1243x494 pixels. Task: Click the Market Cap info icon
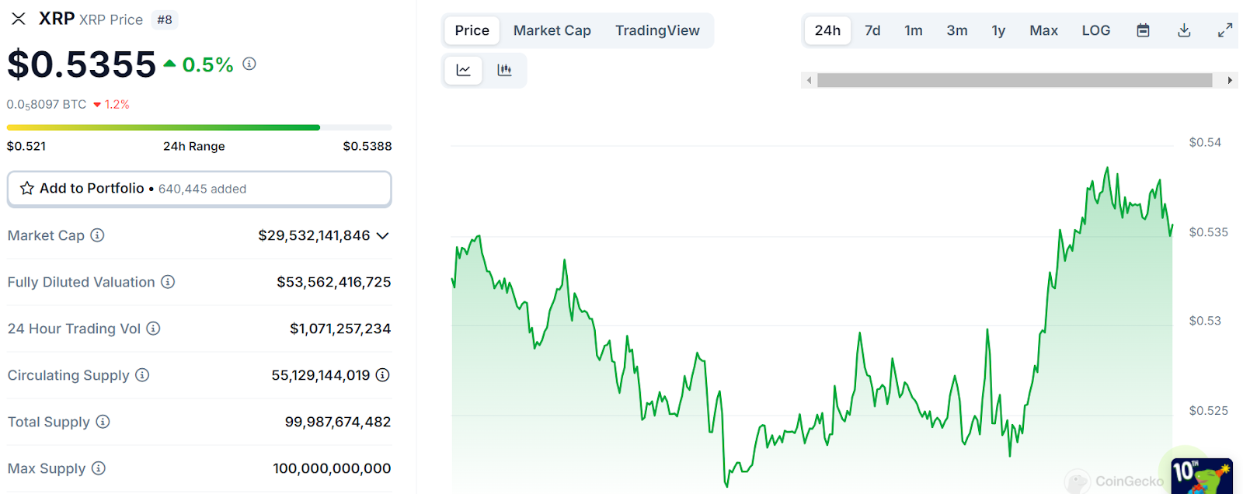pos(98,235)
